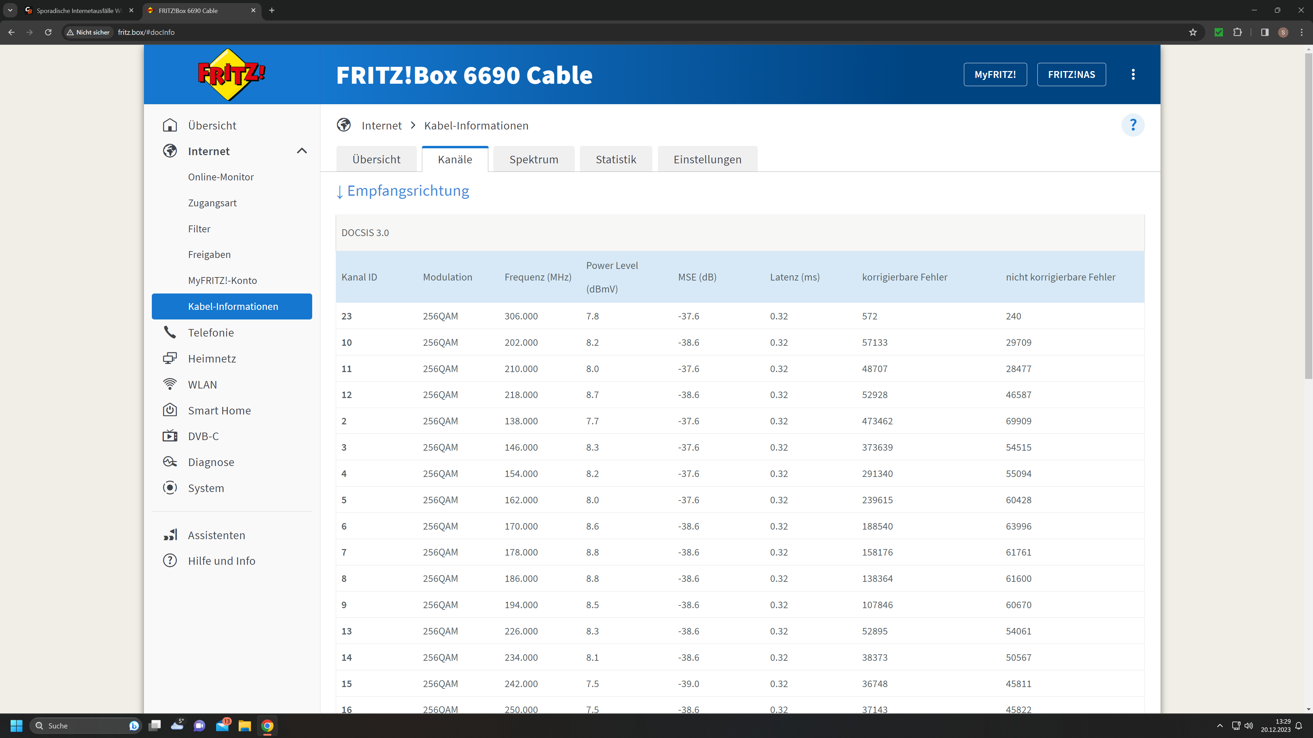The height and width of the screenshot is (738, 1313).
Task: Click the Smart Home icon
Action: (170, 410)
